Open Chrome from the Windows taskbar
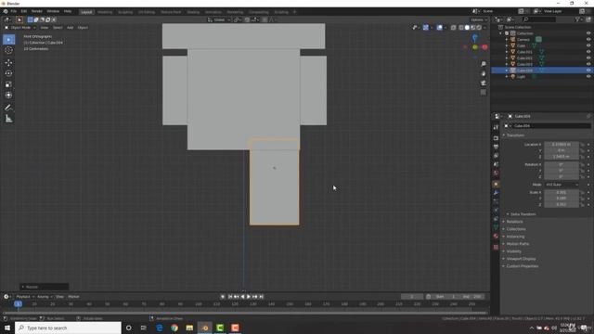 tap(174, 328)
